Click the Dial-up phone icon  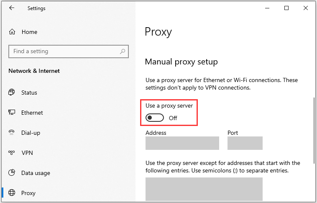(12, 132)
